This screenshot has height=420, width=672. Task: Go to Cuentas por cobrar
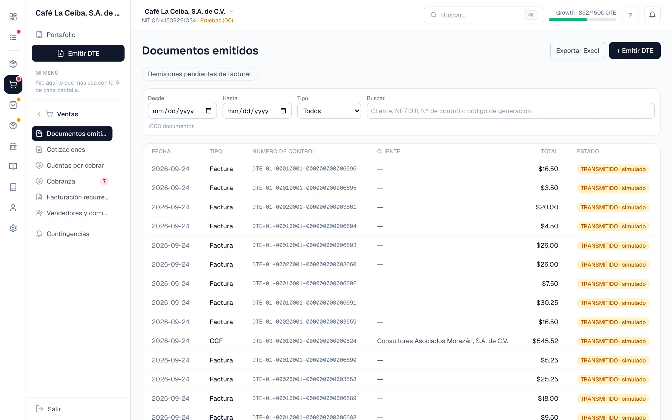pos(72,165)
